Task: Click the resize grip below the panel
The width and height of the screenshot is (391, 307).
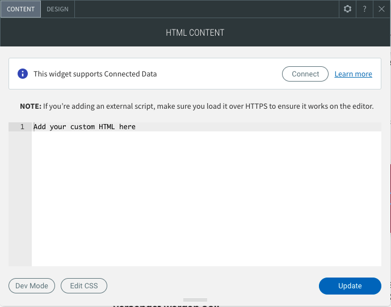Action: coord(195,300)
